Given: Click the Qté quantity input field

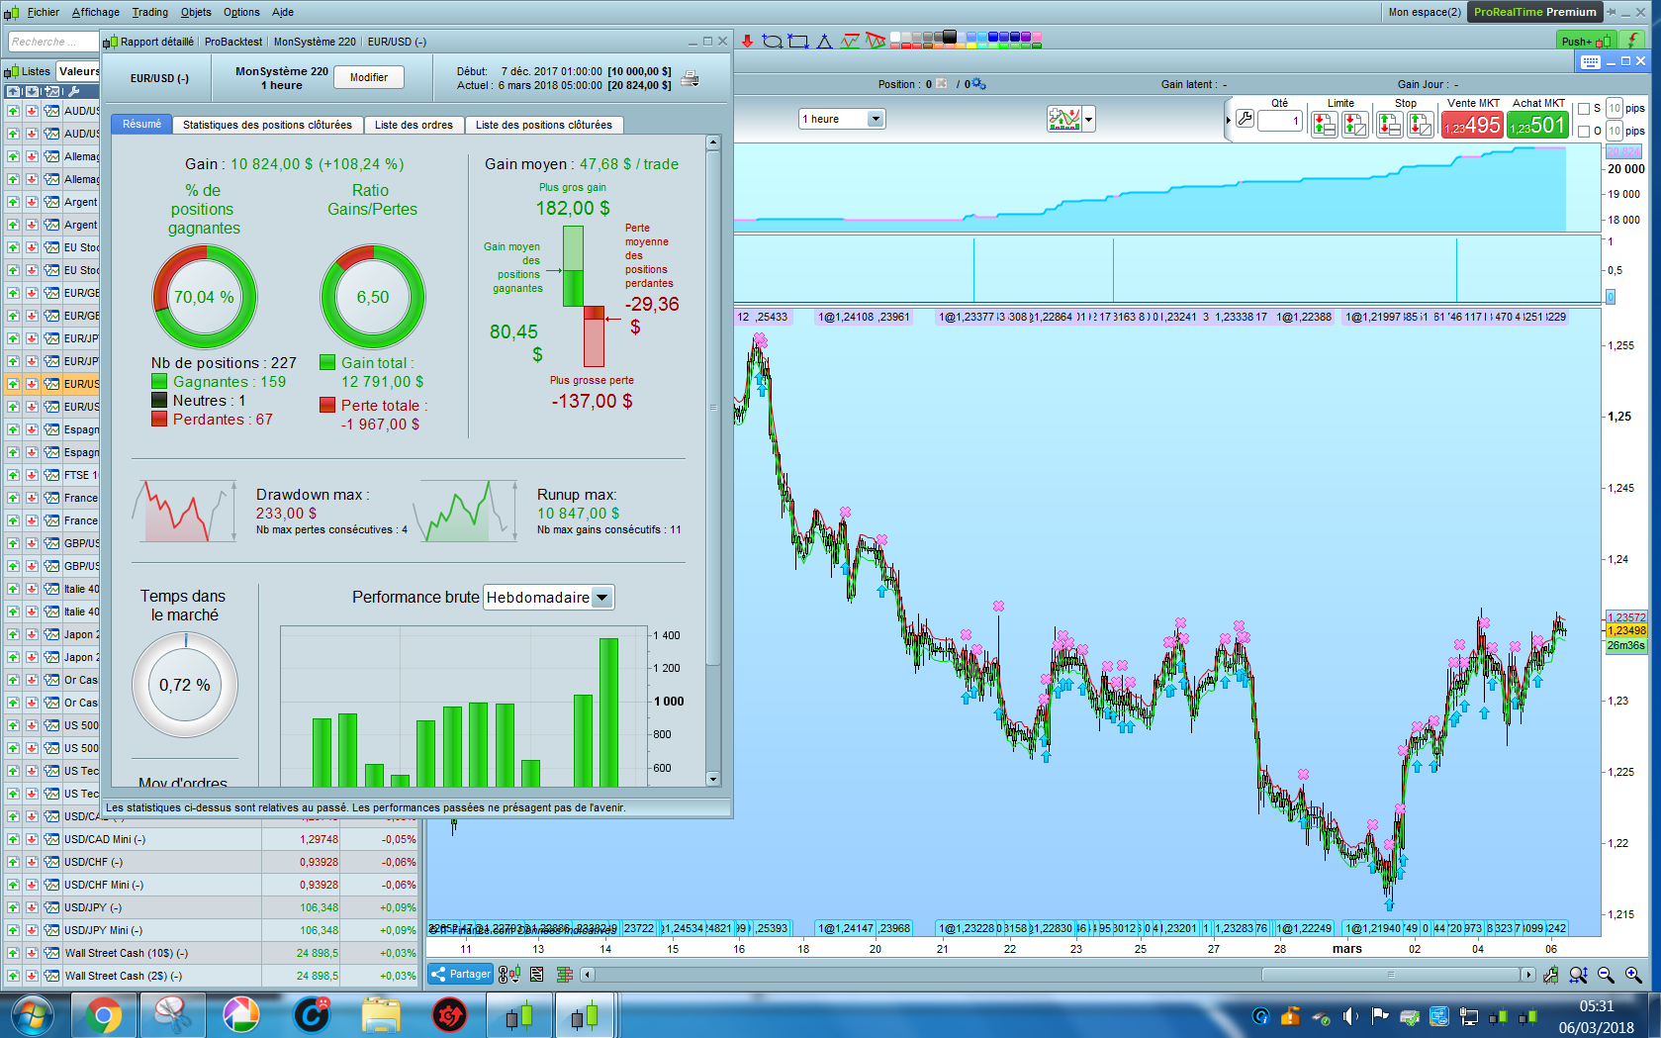Looking at the screenshot, I should pos(1279,121).
